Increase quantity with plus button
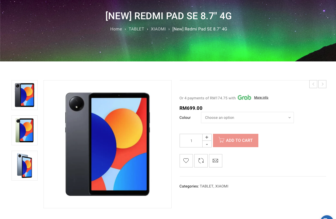The image size is (336, 219). tap(207, 137)
